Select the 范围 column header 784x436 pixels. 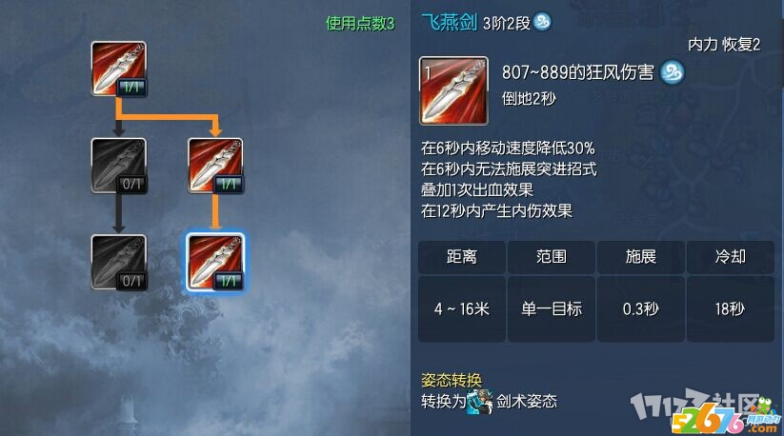[x=551, y=257]
